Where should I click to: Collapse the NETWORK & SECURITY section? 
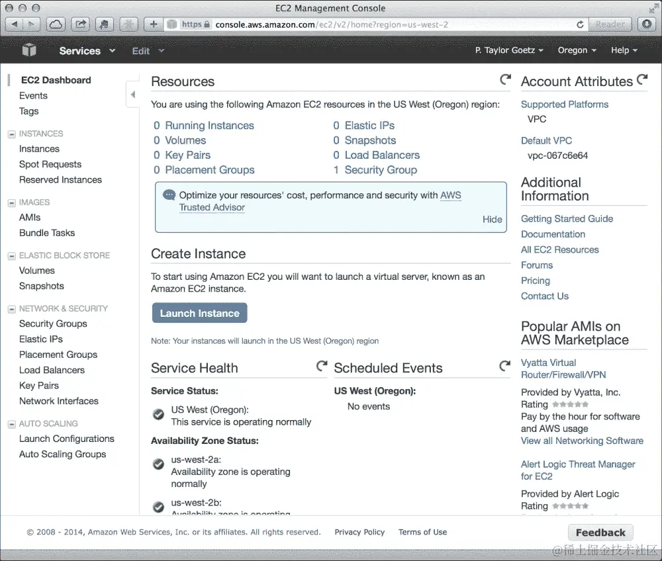(12, 309)
